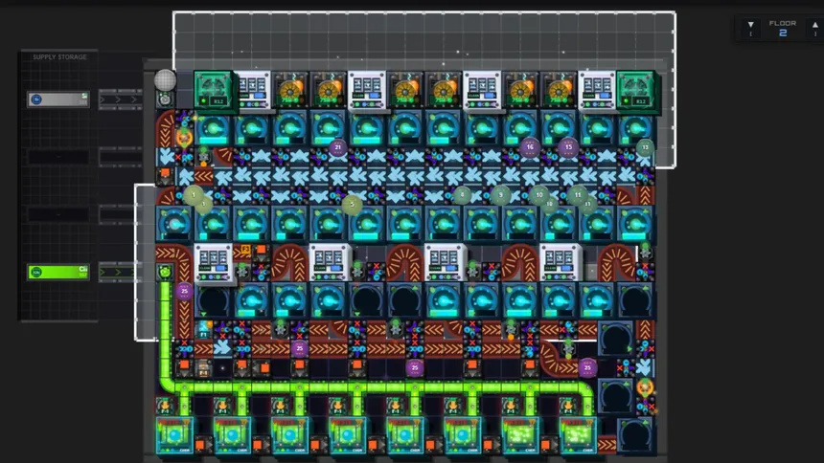The width and height of the screenshot is (824, 463).
Task: Select the blue resource supply storage bar
Action: tap(58, 99)
